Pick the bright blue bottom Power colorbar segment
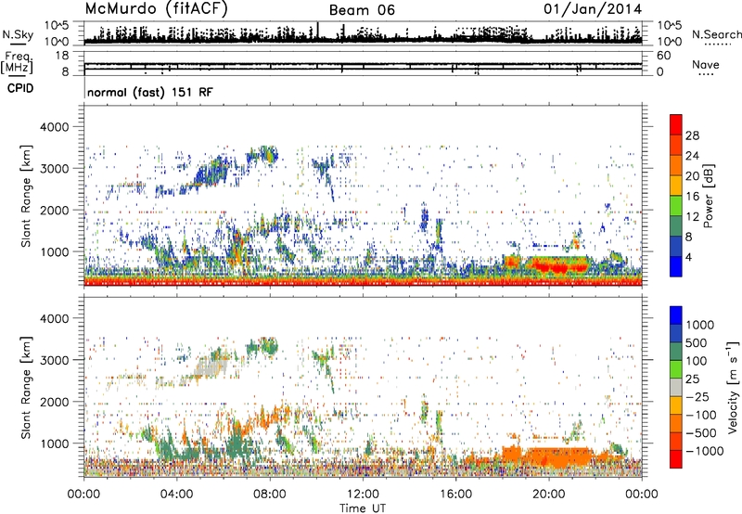 click(676, 266)
